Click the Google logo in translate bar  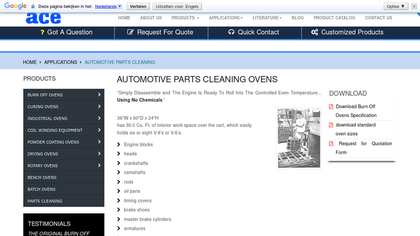point(16,6)
